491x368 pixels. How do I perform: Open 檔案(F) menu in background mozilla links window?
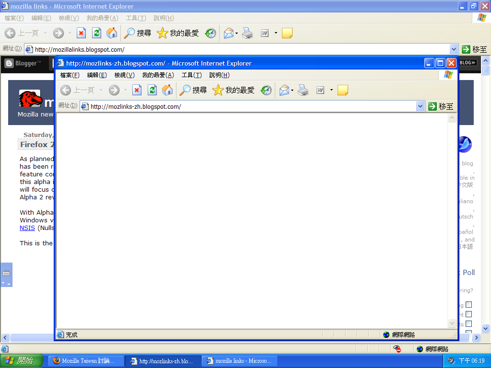(14, 18)
